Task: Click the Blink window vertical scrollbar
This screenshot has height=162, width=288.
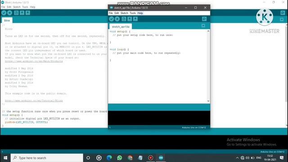Action: [287, 63]
